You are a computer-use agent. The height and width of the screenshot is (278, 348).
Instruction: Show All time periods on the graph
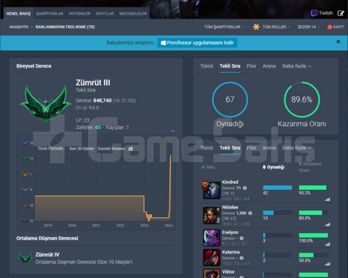click(x=131, y=148)
